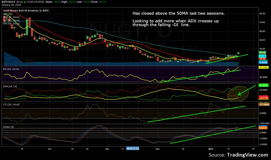Click 70.00 on the price axis
Screen dimensions: 271x160
coord(262,22)
